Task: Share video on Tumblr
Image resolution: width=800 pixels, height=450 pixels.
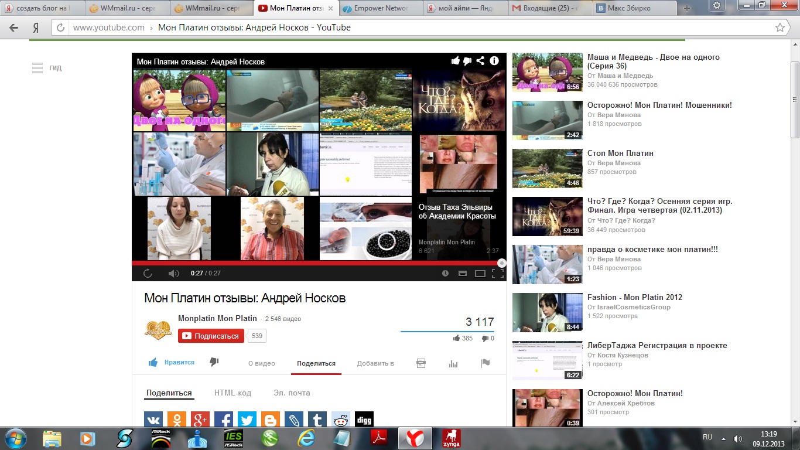Action: pyautogui.click(x=317, y=420)
